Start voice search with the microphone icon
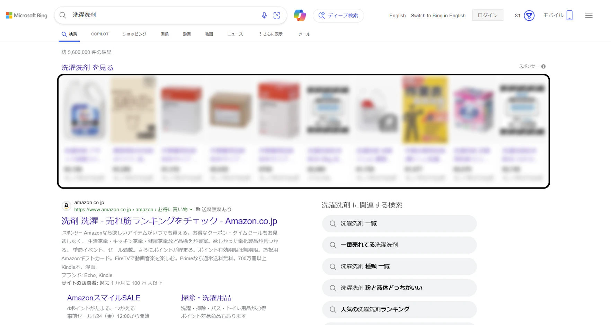 pos(264,15)
